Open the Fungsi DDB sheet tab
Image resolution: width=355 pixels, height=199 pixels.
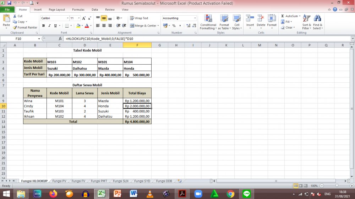point(164,181)
